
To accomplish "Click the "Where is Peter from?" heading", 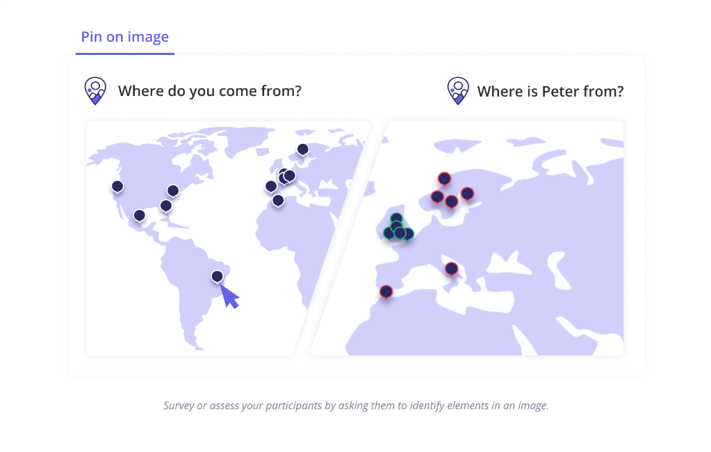I will pyautogui.click(x=550, y=92).
